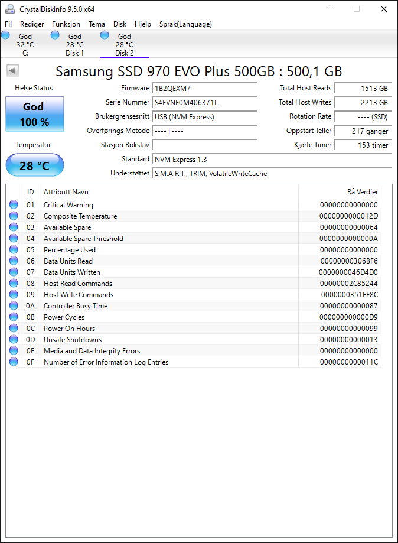Click the God 100 % health status button
This screenshot has height=543, width=398.
[35, 114]
